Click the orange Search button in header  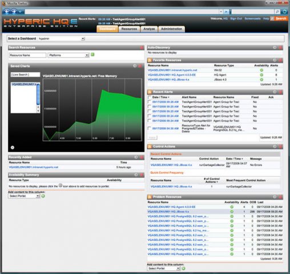281,18
